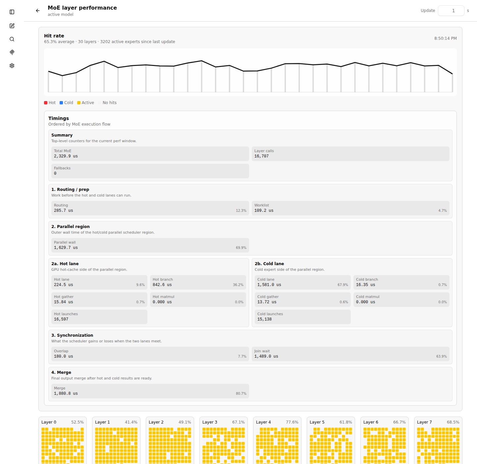The height and width of the screenshot is (464, 477).
Task: Open the Layer 3 heatmap card
Action: click(x=224, y=440)
